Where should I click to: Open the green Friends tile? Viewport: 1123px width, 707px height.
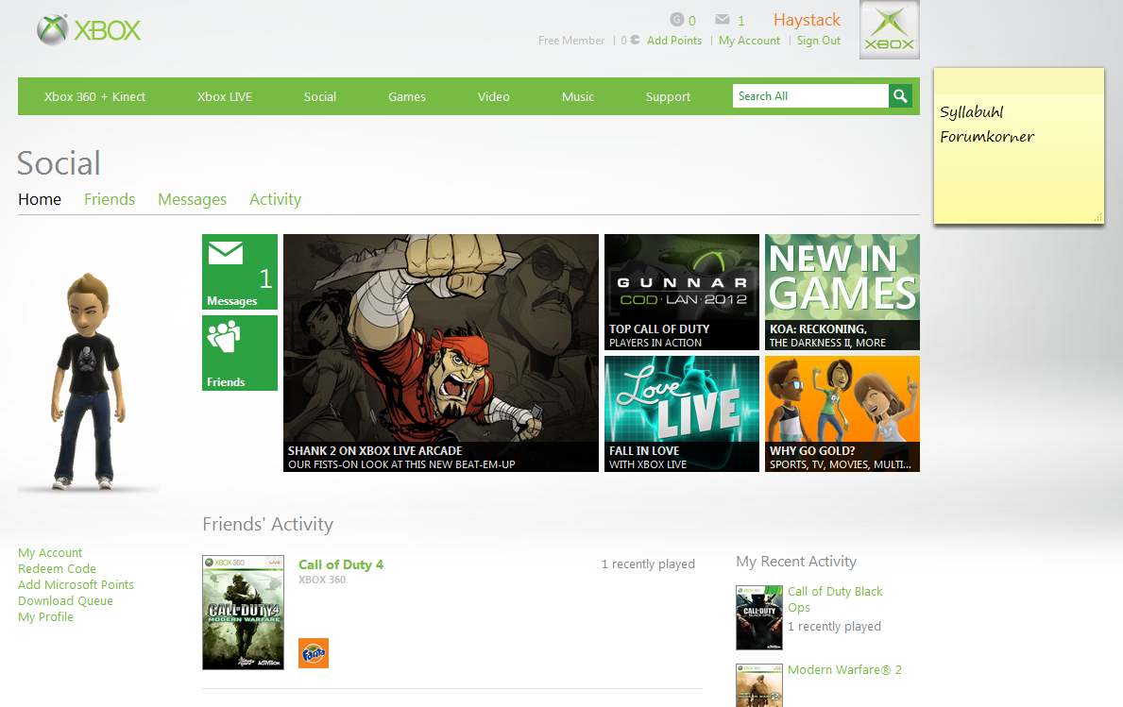pyautogui.click(x=240, y=353)
